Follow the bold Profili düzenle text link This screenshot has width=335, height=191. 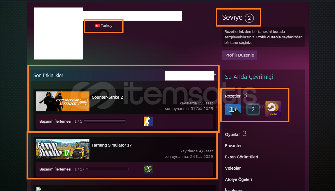coord(268,37)
